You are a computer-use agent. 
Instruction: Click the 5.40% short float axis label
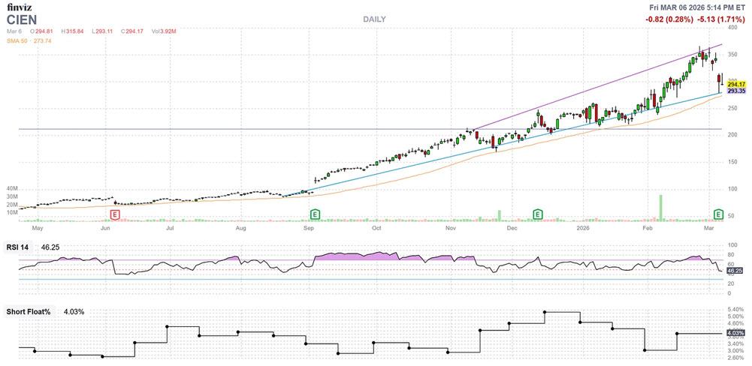tap(735, 310)
